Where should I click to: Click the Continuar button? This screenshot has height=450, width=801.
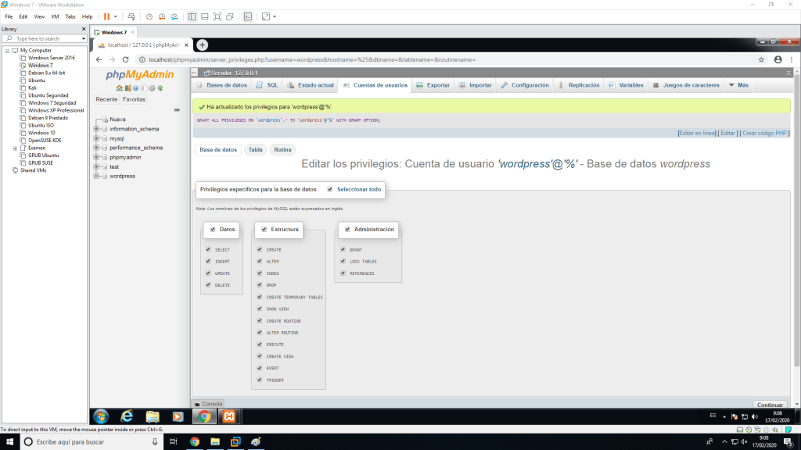coord(770,405)
